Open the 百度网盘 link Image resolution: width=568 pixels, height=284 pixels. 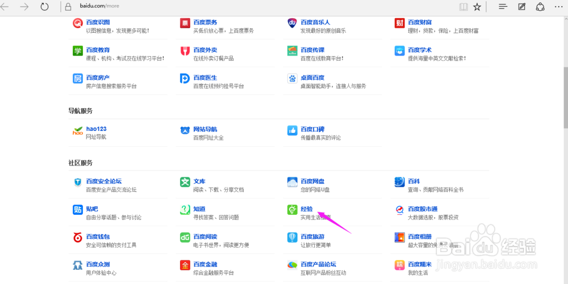coord(312,181)
